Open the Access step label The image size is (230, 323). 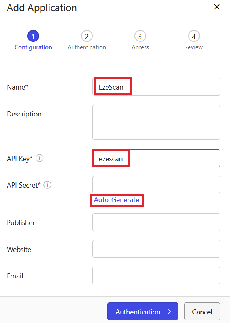click(140, 47)
